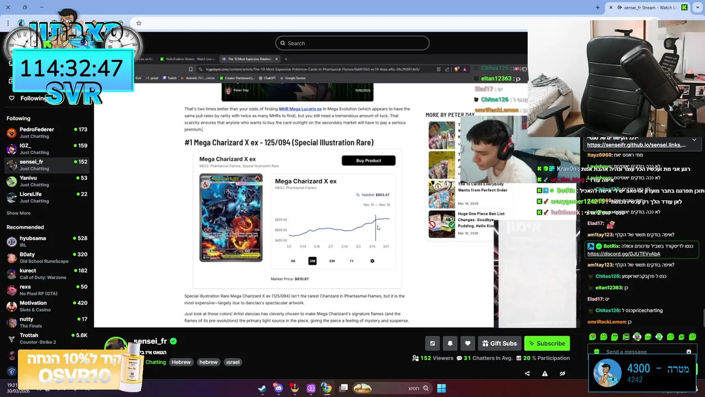Toggle hide viewer stats eye icon
The image size is (705, 397).
pos(562,373)
